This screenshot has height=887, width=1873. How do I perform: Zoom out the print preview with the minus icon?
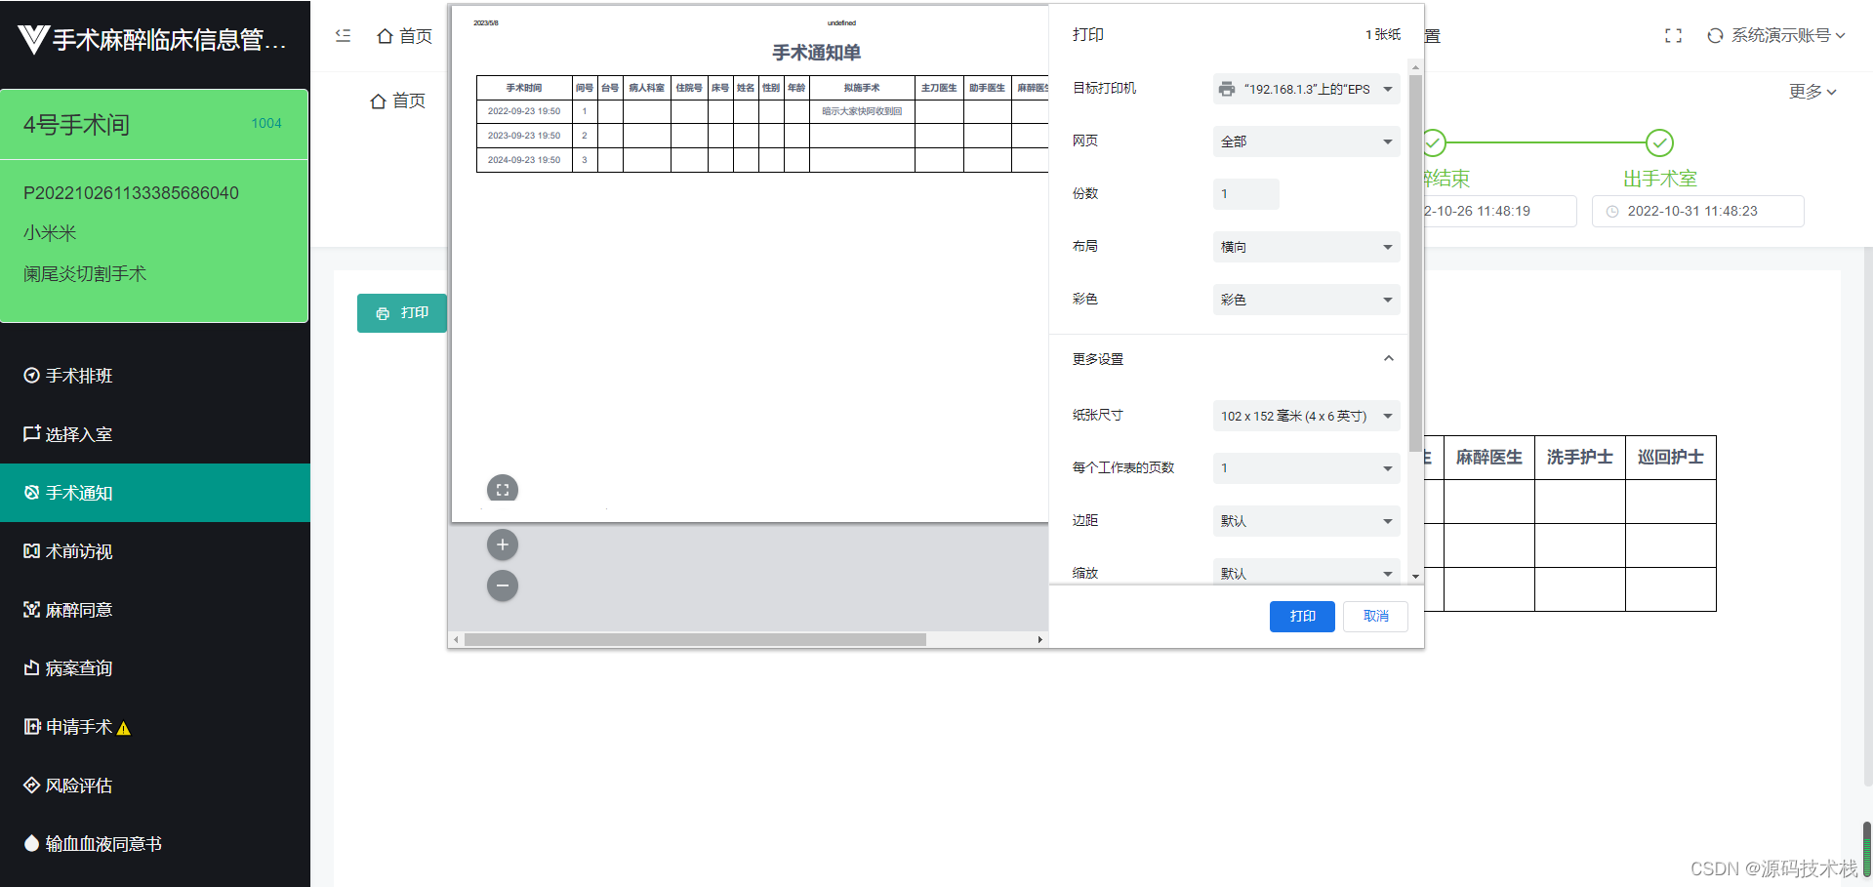click(x=503, y=585)
